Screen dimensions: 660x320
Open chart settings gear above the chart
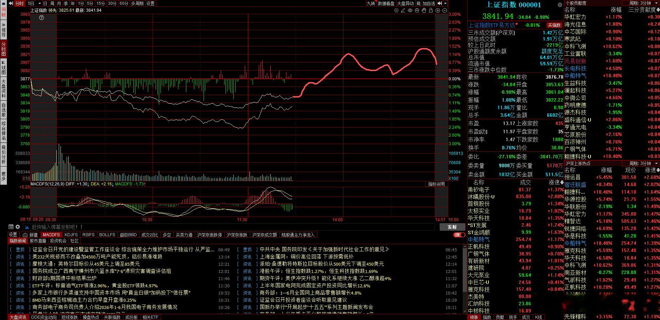pos(396,10)
